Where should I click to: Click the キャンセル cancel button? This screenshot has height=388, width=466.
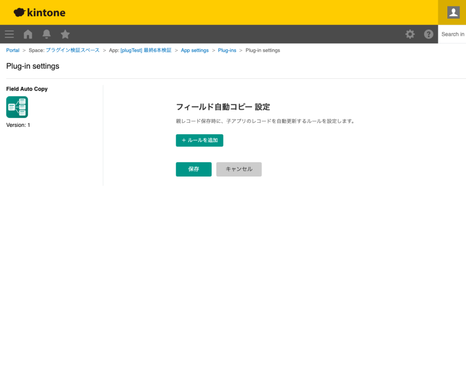[x=238, y=169]
